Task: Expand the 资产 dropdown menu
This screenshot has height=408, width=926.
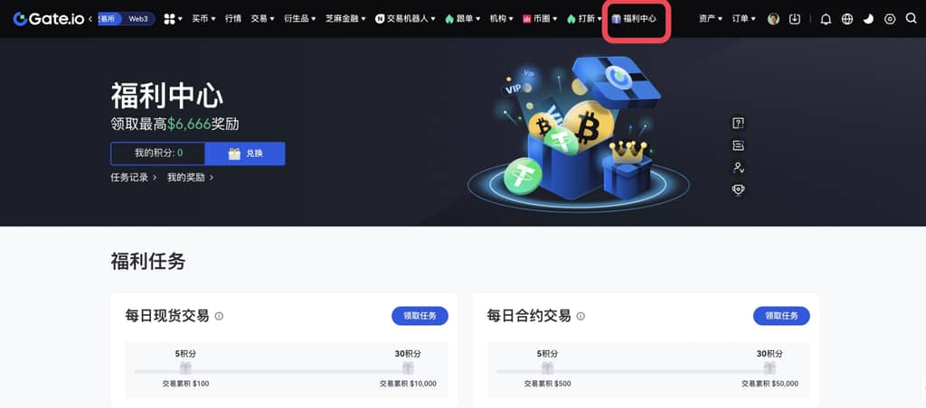Action: click(x=711, y=19)
